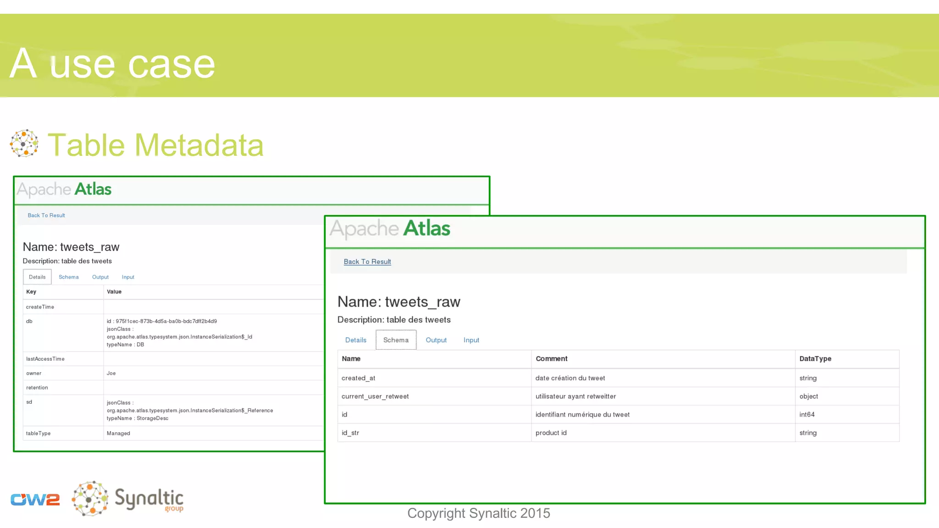Screen dimensions: 939x528
Task: Click the db id value 975f1cec-873b-4d5a
Action: coord(161,321)
